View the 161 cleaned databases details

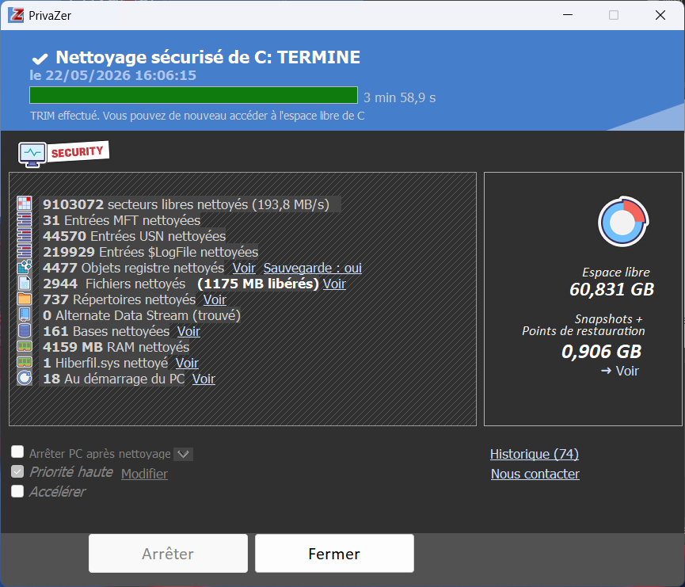tap(188, 331)
